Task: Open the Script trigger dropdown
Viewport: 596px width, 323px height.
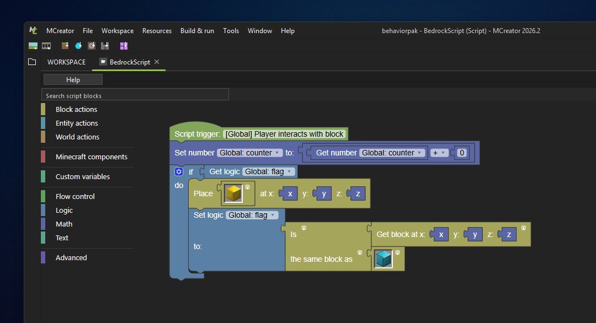Action: pos(284,134)
